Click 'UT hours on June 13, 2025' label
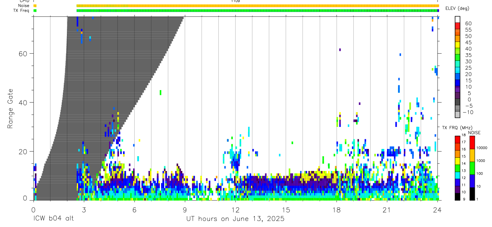Viewport: 492px width, 227px height. click(235, 219)
